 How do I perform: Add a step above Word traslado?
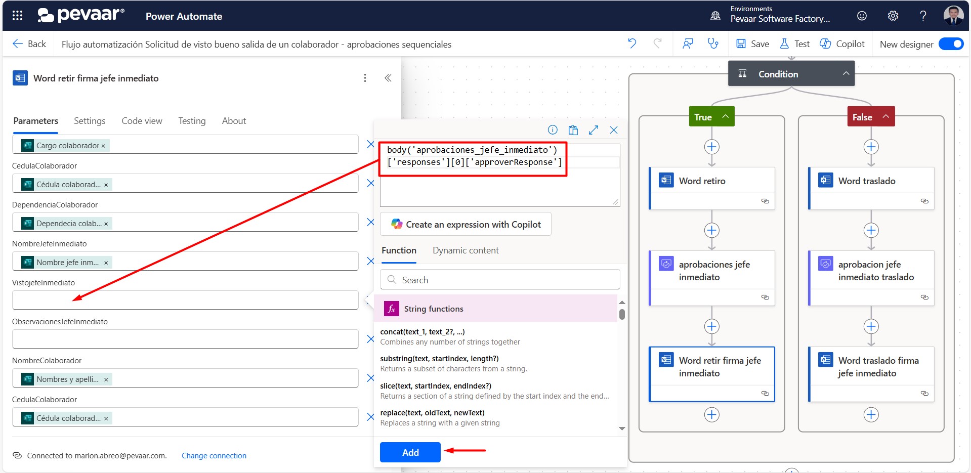click(x=871, y=147)
